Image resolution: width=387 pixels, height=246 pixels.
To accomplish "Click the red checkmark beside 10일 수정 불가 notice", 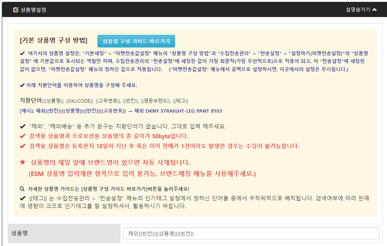I will 23,146.
